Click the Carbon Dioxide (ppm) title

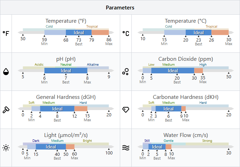pyautogui.click(x=185, y=59)
